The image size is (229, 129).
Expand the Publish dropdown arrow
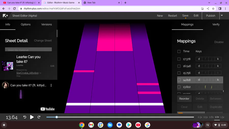pos(222,15)
